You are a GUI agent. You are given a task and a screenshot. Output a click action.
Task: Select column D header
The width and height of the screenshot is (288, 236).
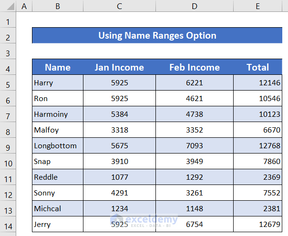[195, 6]
